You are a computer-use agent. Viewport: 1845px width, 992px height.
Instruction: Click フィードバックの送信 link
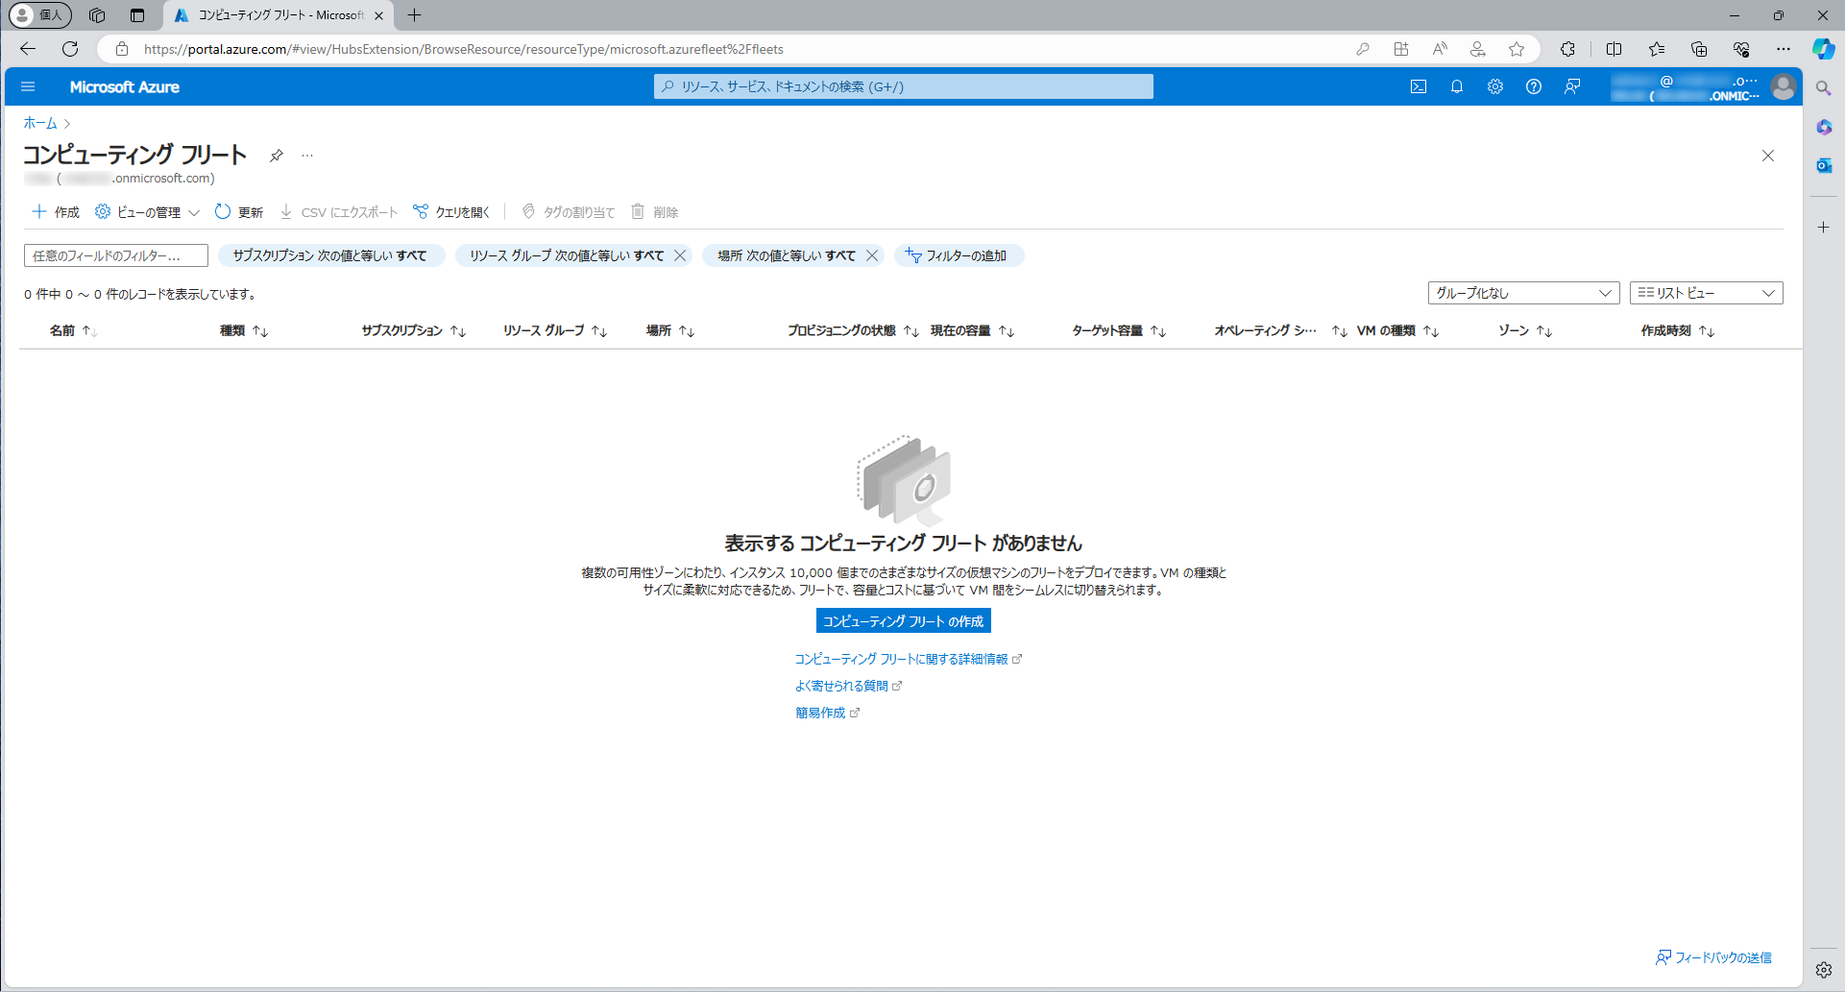pos(1713,957)
